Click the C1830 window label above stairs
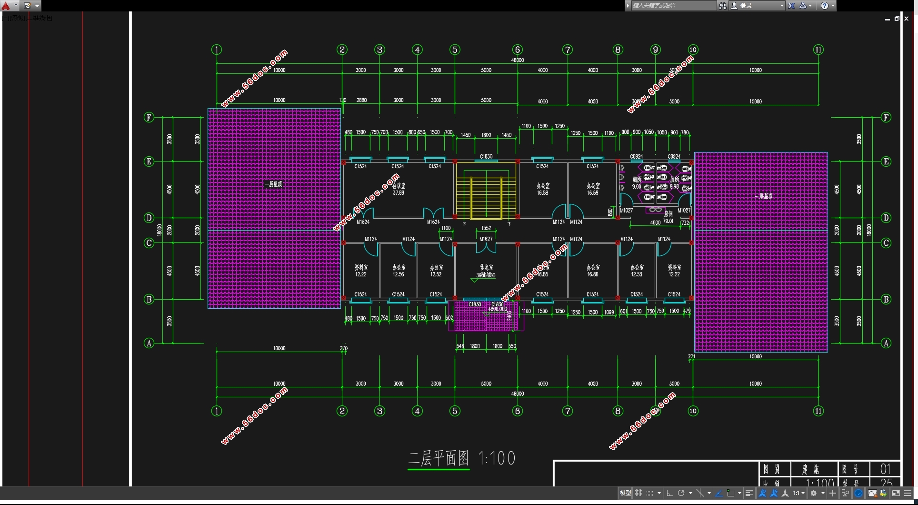This screenshot has height=505, width=918. [486, 156]
